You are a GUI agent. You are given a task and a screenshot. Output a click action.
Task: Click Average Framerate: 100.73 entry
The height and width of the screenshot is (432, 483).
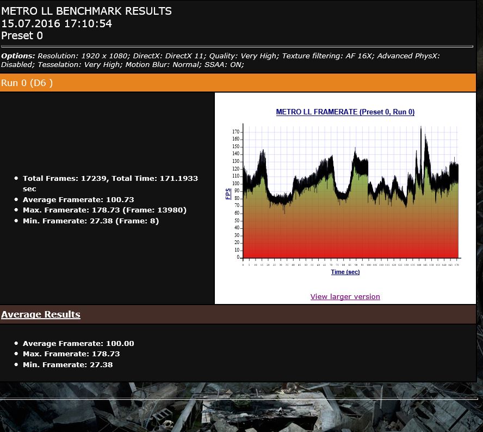tap(78, 199)
